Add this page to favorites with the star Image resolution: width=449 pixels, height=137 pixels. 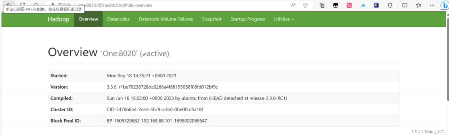point(306,5)
